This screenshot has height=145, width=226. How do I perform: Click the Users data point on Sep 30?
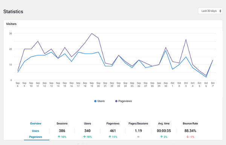point(166,50)
